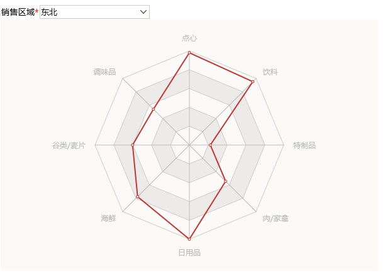Screen dimensions: 385x275
Task: Click the 饮料 data point marker
Action: click(253, 82)
